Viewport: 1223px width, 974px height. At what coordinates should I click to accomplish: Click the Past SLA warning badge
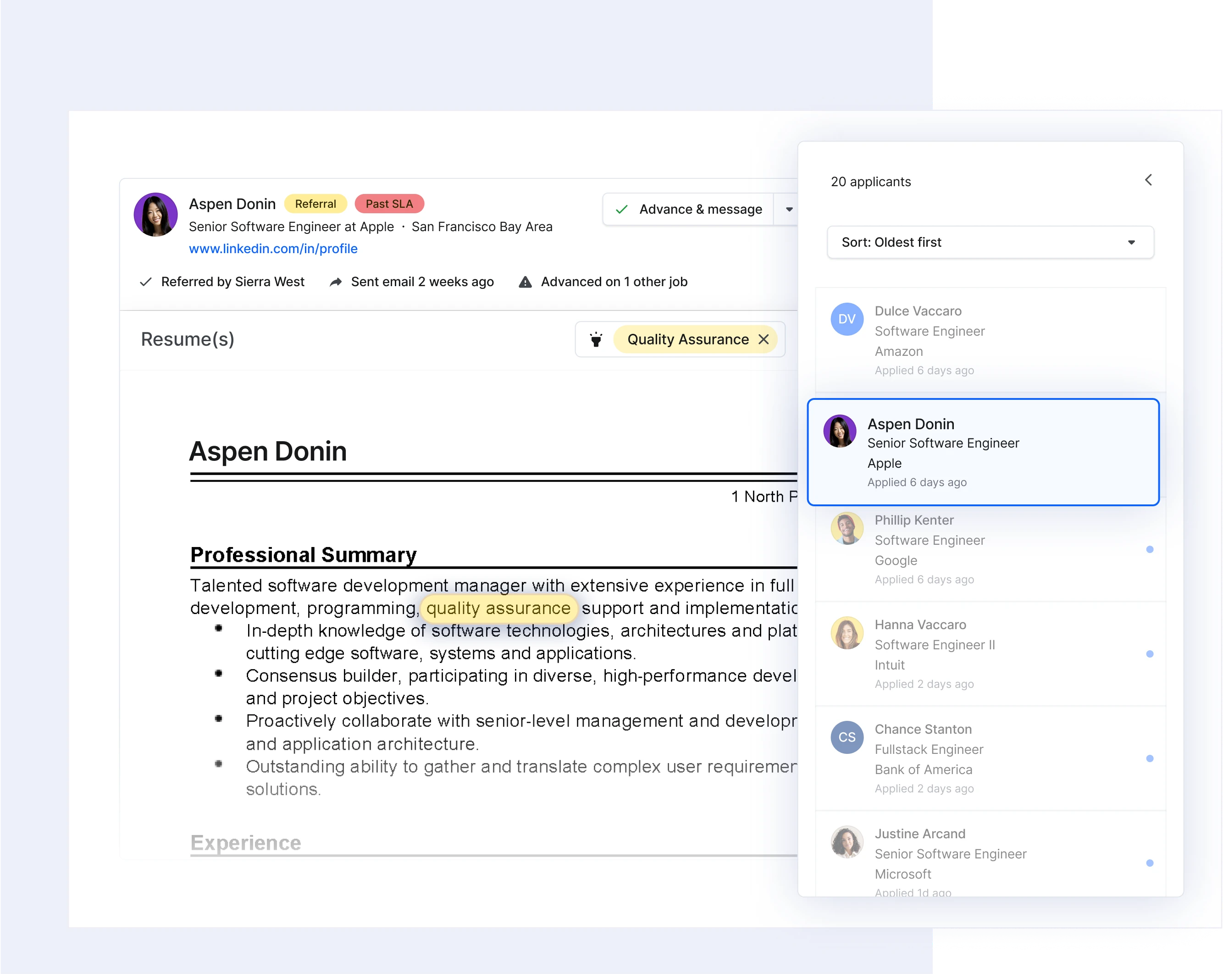pos(389,204)
